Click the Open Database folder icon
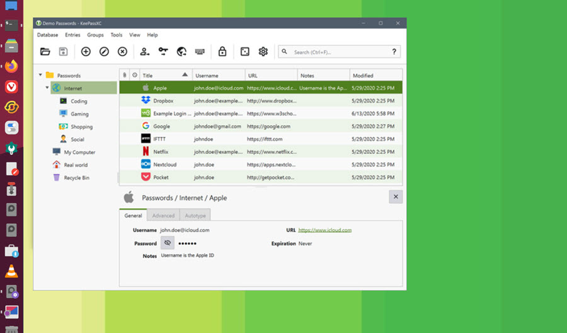Image resolution: width=567 pixels, height=333 pixels. [45, 52]
